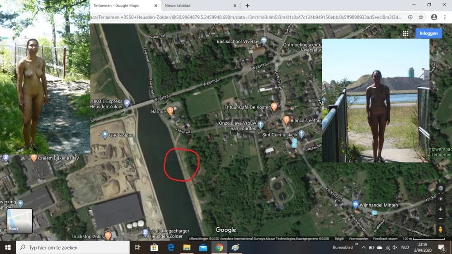Open Street View pegman
This screenshot has width=452, height=254.
[440, 230]
